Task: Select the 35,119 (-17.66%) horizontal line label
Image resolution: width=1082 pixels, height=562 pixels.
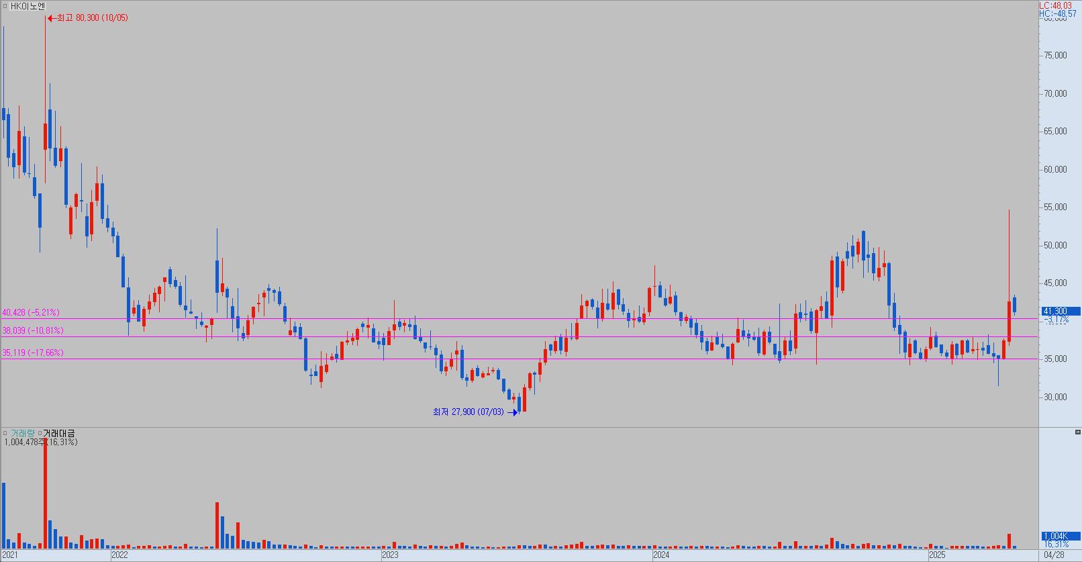Action: click(33, 353)
